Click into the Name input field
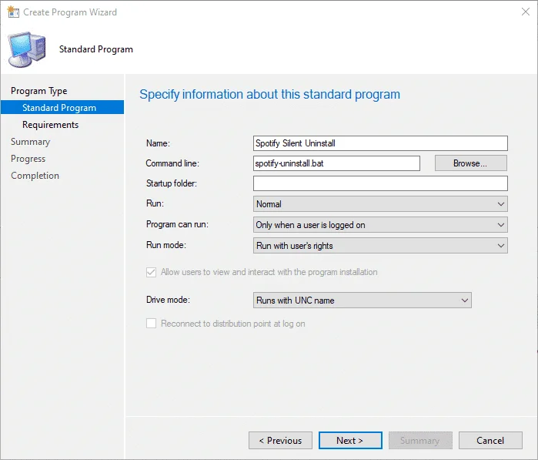Image resolution: width=538 pixels, height=460 pixels. coord(380,143)
